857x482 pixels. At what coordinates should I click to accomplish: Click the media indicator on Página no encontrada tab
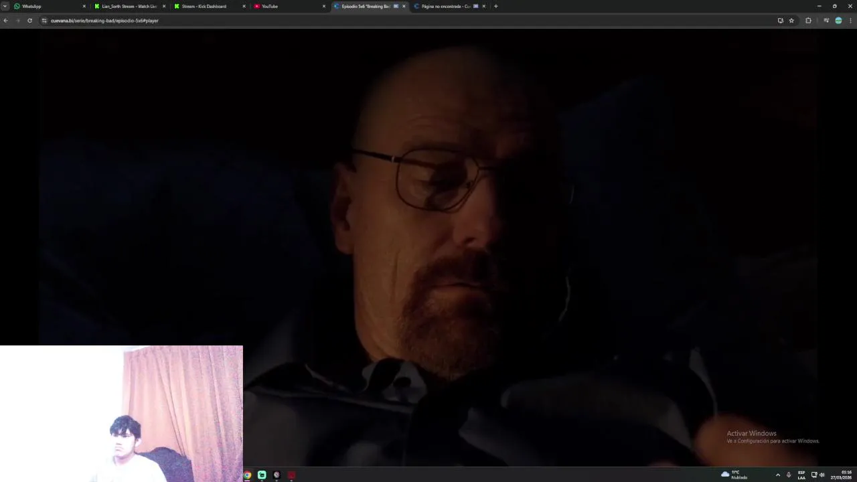475,6
